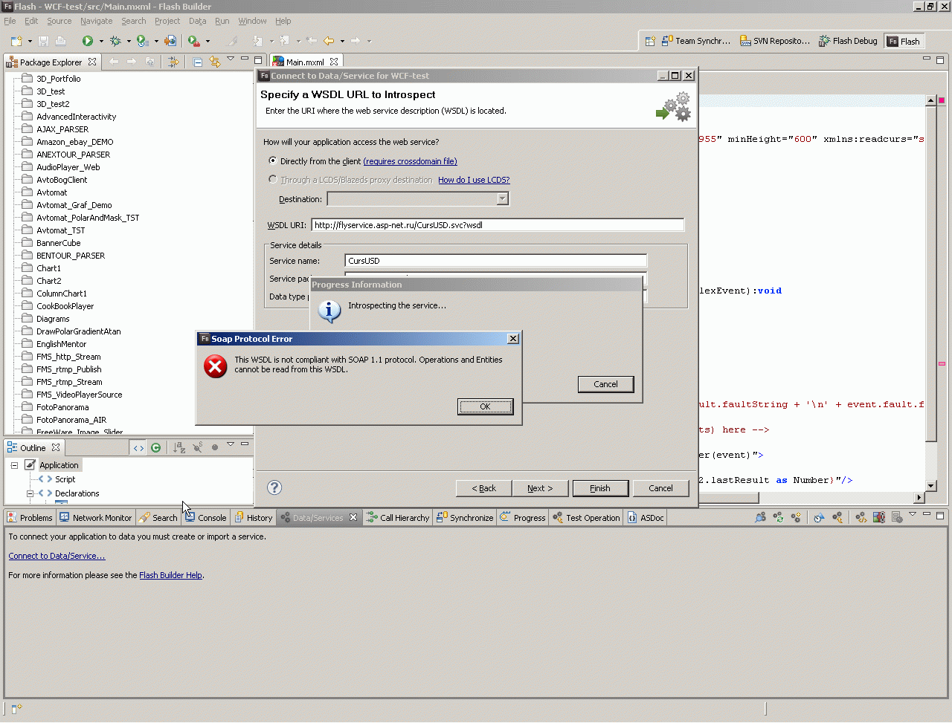The image size is (952, 723).
Task: Click editor horizontal scrollbar right arrow
Action: [919, 497]
